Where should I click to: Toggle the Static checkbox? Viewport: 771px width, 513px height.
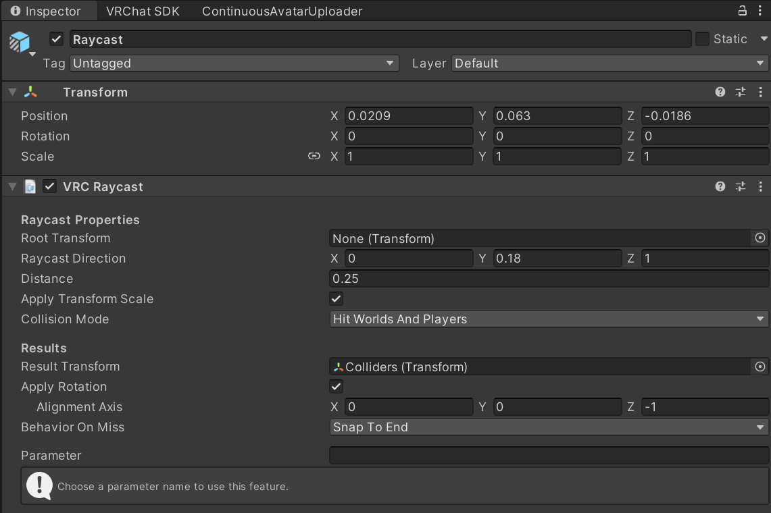(x=702, y=39)
